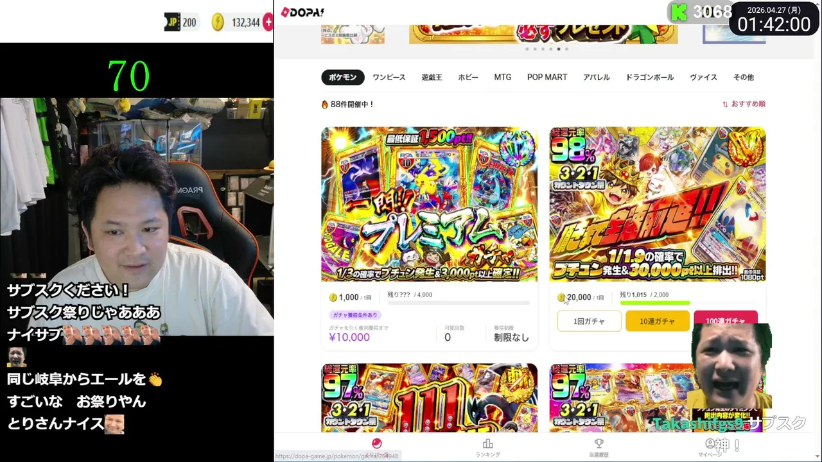The image size is (822, 462).
Task: Switch to the ヴァイス category tab
Action: click(704, 77)
